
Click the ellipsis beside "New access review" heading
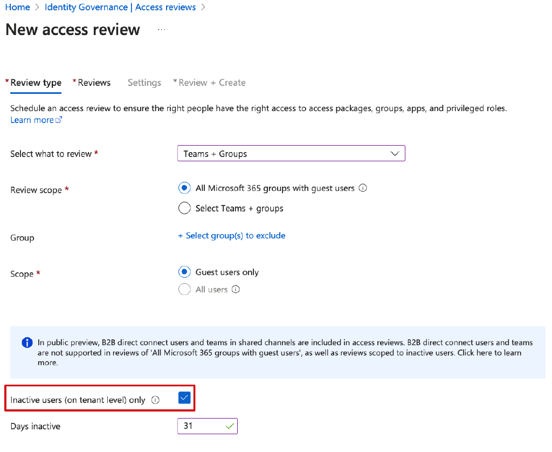161,31
